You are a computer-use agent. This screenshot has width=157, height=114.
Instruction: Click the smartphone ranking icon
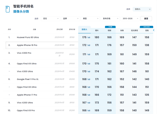[8, 9]
